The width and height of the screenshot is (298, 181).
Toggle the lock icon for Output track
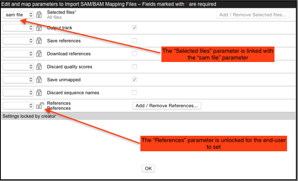click(39, 28)
